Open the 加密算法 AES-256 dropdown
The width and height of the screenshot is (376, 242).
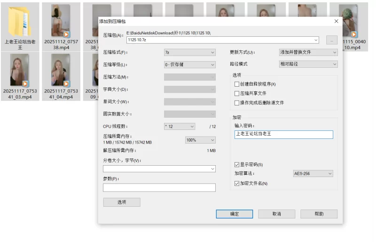pos(313,174)
